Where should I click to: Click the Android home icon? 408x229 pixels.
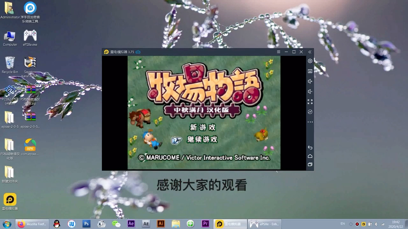tap(310, 156)
